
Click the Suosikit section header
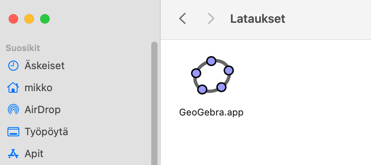(x=23, y=48)
